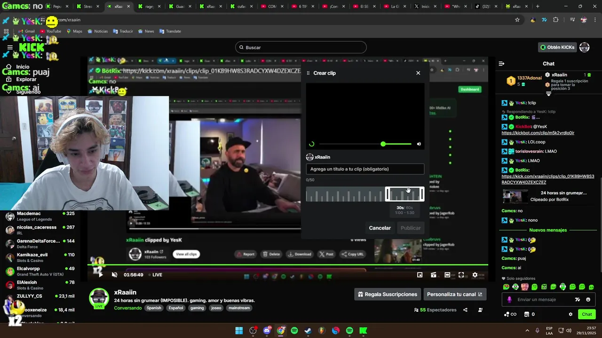Open the Chrome extensions puzzle icon

(556, 20)
